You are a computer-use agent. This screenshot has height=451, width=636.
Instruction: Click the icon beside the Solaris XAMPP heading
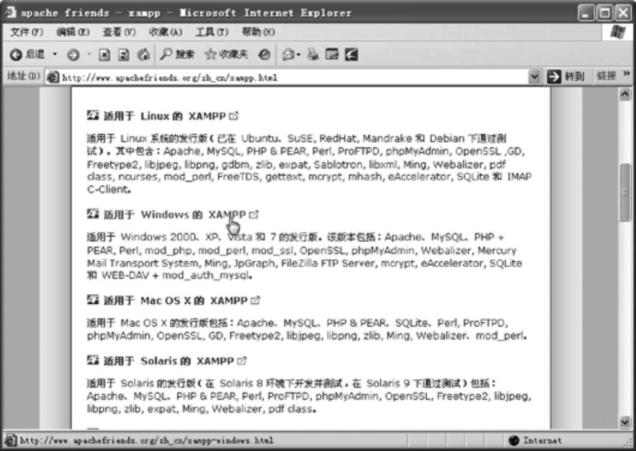point(93,360)
